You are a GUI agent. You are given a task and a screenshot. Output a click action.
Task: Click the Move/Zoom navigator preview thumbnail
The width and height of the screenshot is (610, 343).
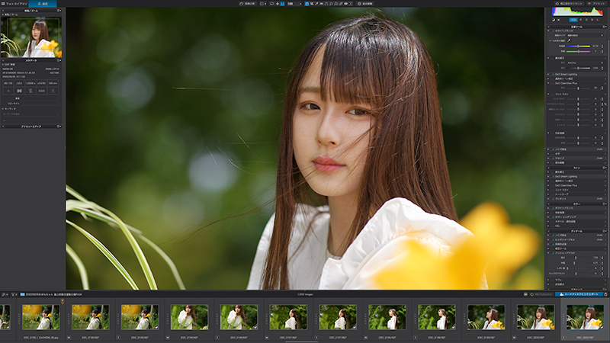[31, 37]
